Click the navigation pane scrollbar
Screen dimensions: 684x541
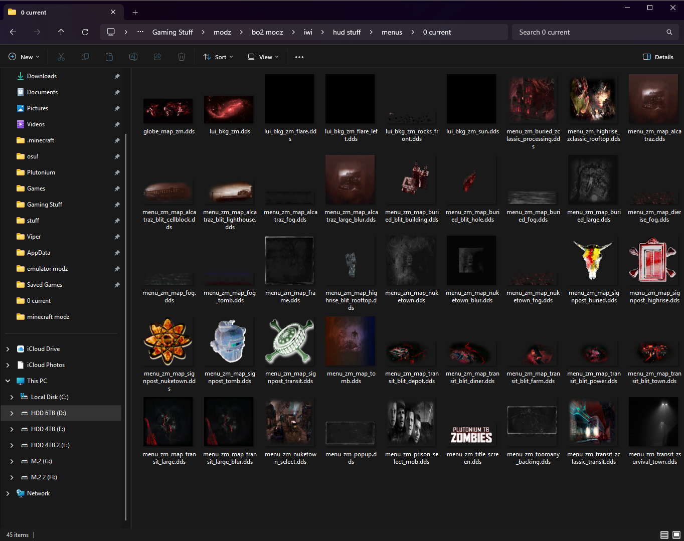point(125,326)
